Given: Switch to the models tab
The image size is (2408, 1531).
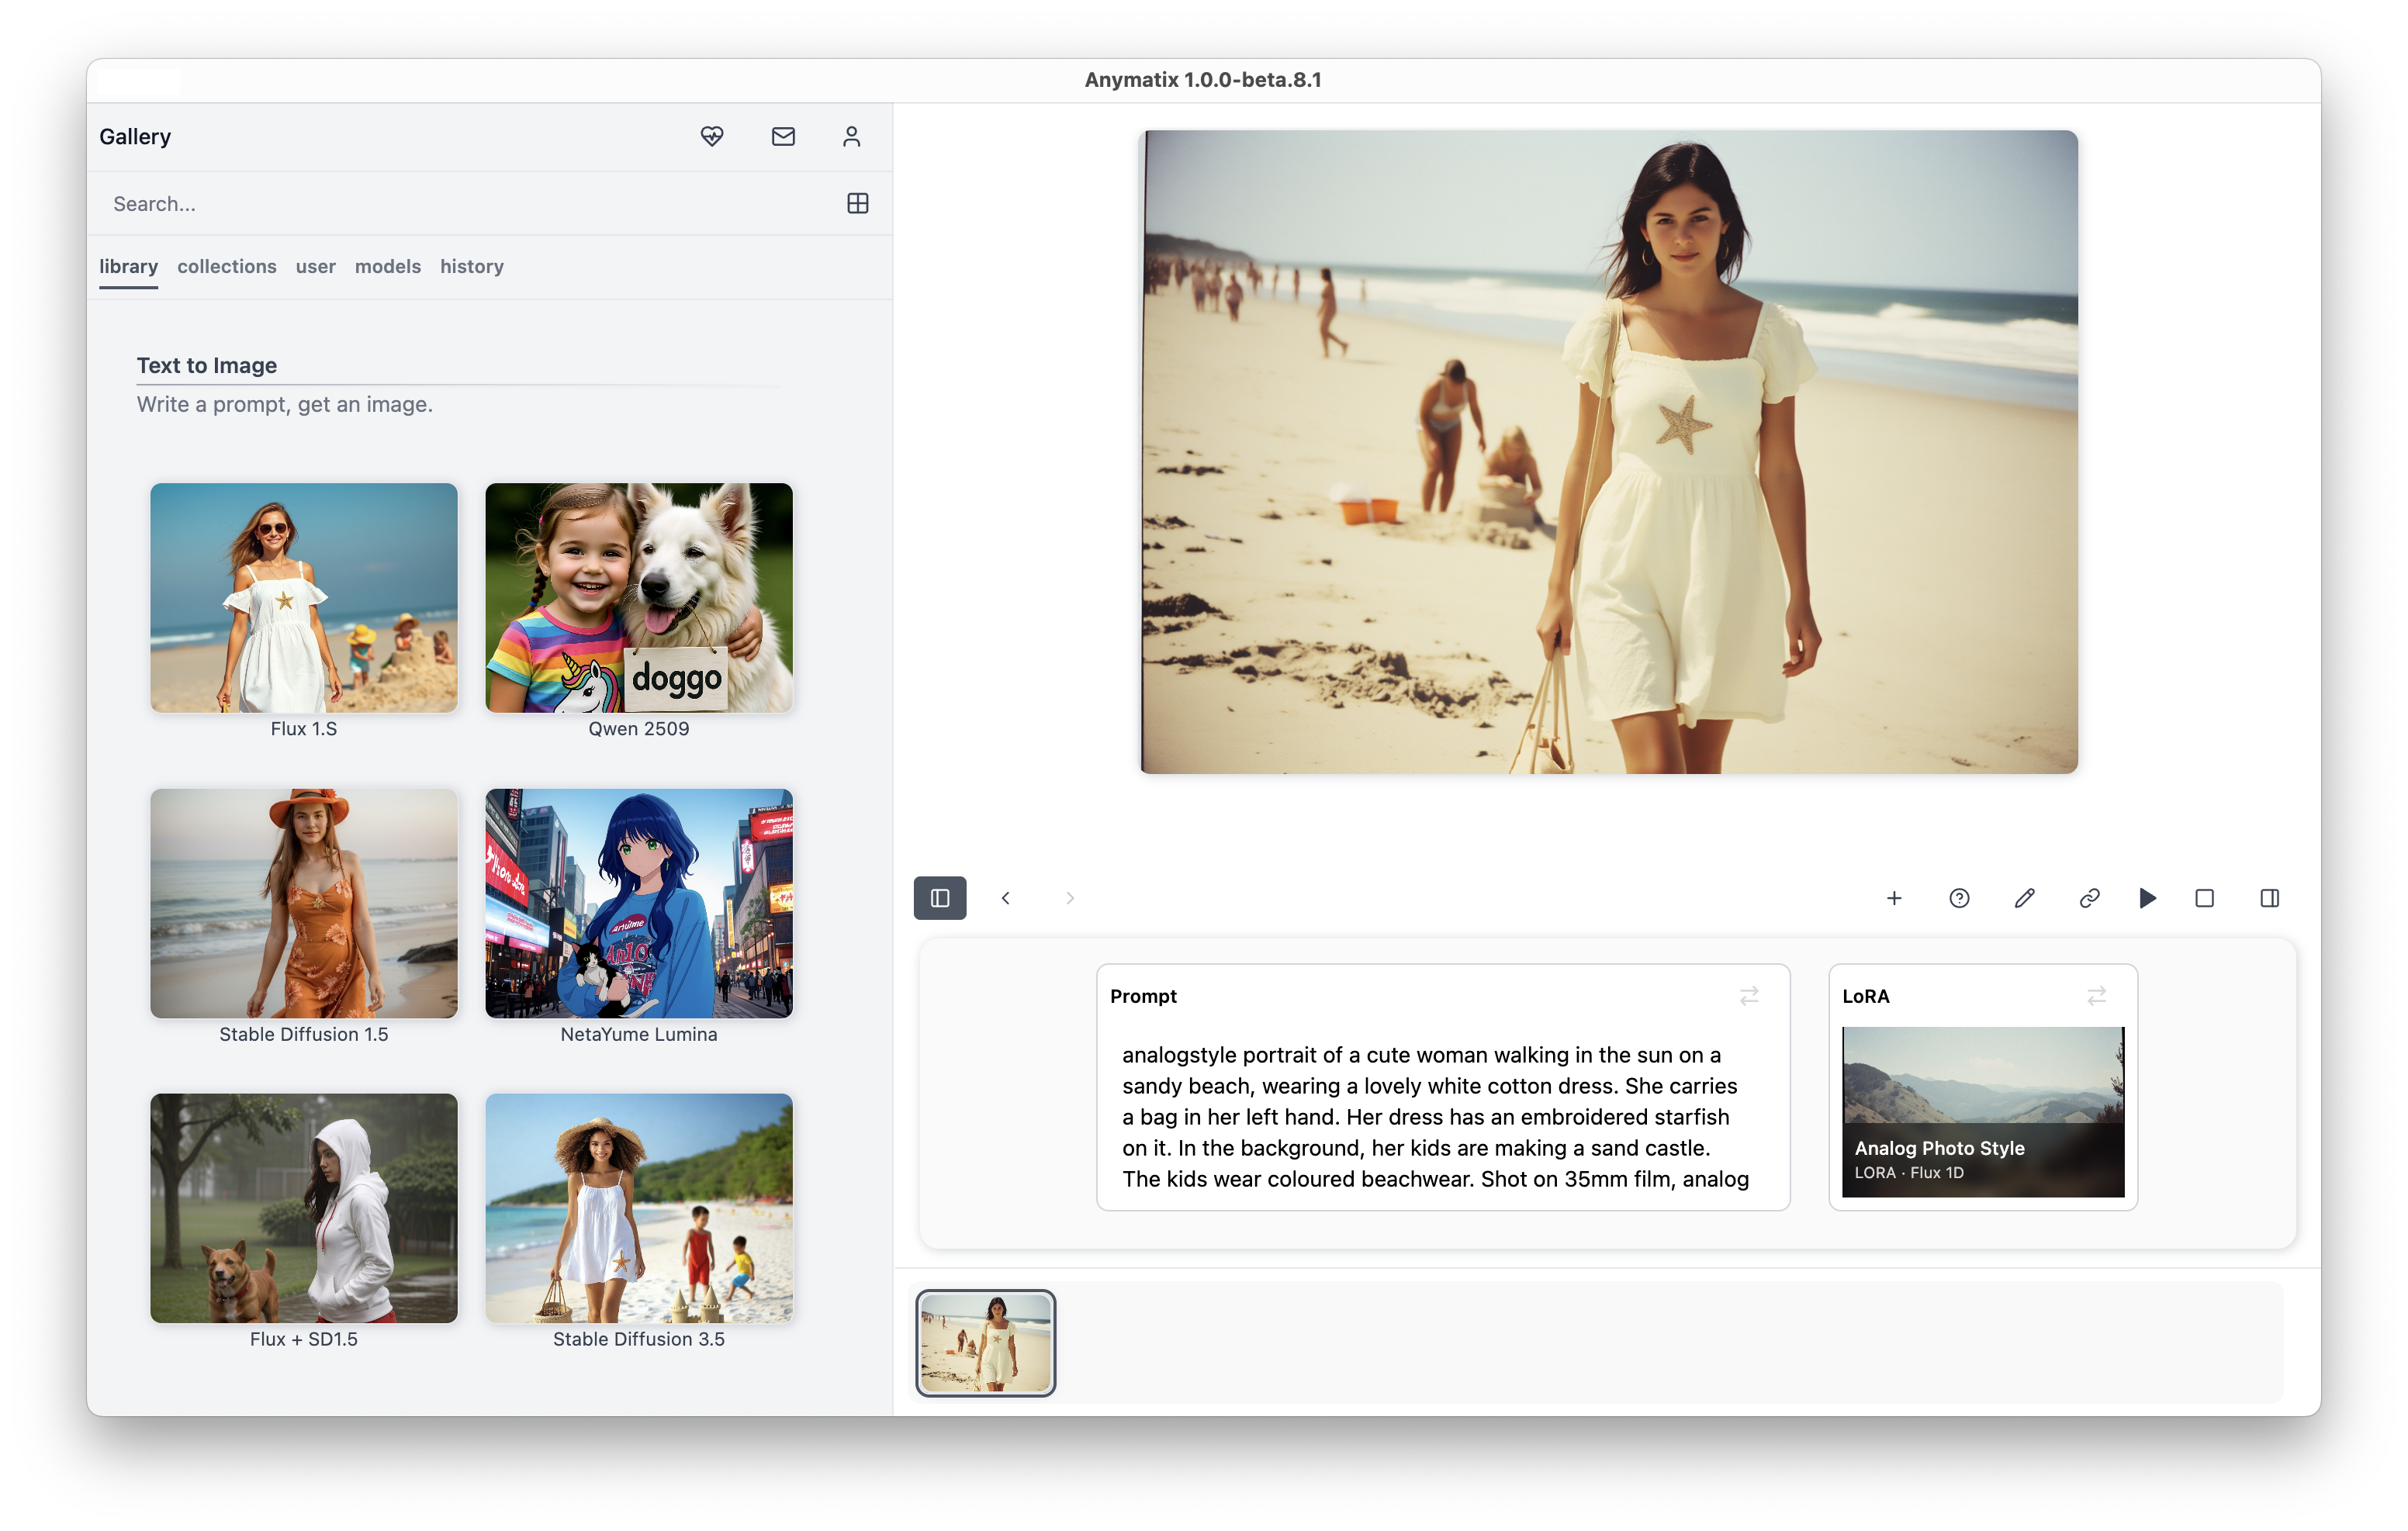Looking at the screenshot, I should pos(387,266).
